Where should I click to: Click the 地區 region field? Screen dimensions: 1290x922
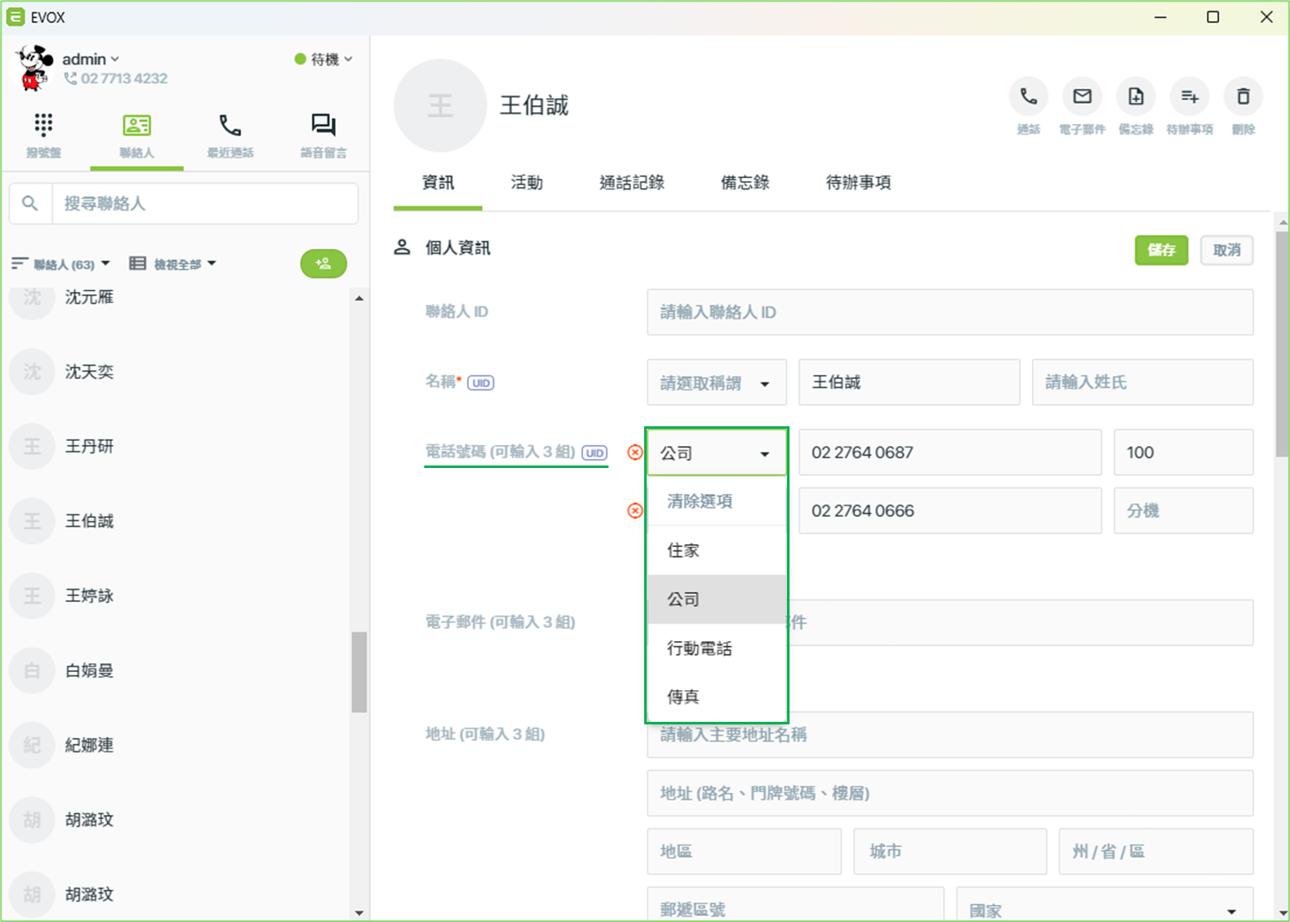744,852
